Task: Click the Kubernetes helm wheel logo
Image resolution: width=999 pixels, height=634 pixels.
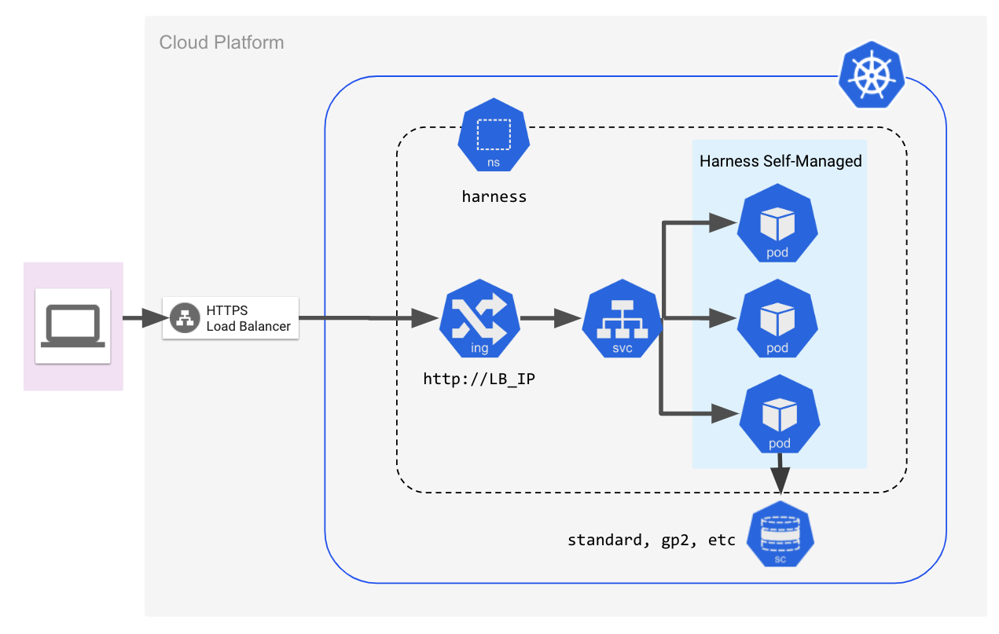Action: coord(871,76)
